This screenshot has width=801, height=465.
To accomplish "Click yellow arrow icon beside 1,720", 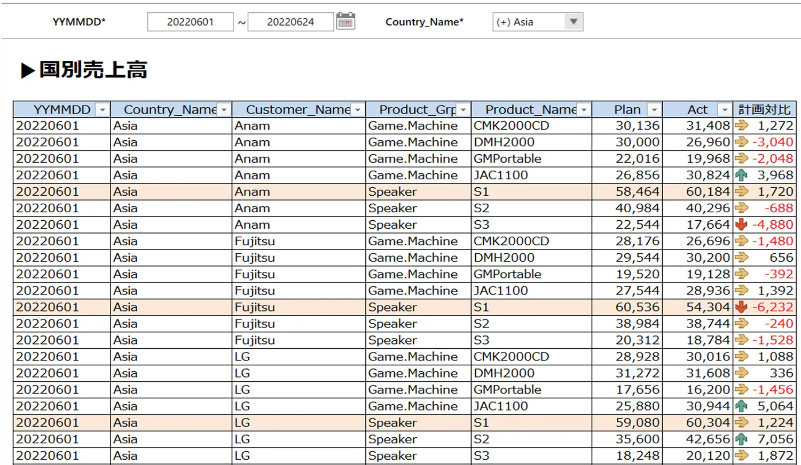I will 741,191.
